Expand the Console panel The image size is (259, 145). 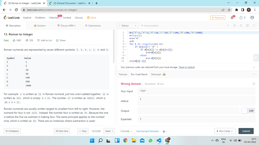click(126, 131)
